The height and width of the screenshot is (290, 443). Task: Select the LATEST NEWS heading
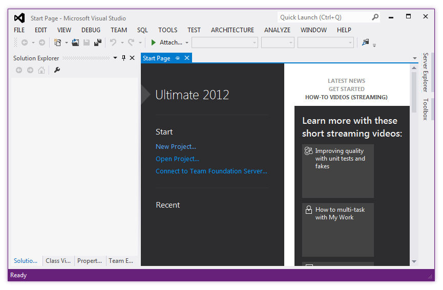(346, 81)
